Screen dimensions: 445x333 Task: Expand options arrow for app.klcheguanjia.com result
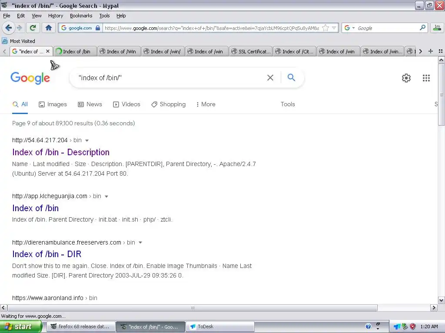[x=106, y=196]
